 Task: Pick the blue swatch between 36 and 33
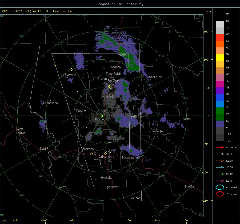click(220, 97)
